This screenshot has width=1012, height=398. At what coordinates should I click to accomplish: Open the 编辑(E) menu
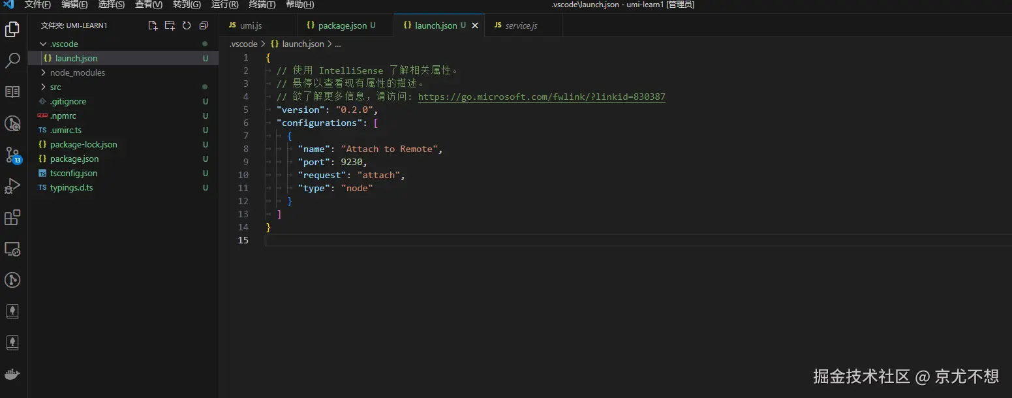tap(74, 5)
